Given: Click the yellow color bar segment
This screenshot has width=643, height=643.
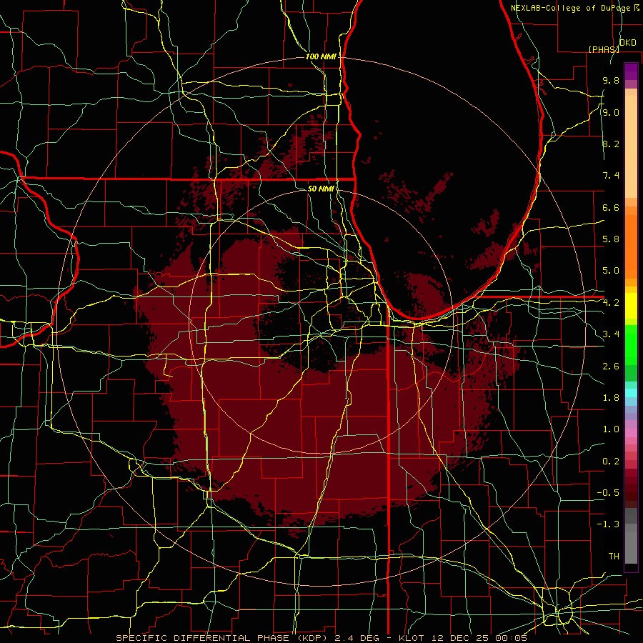Looking at the screenshot, I should [x=631, y=306].
